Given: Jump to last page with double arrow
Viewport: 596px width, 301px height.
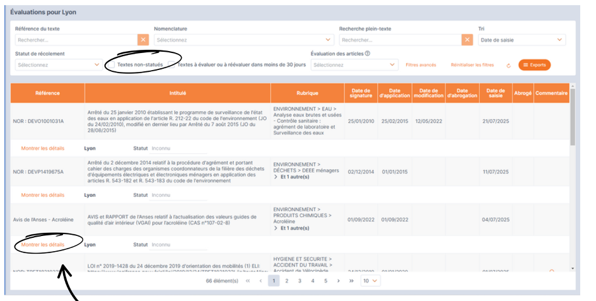Looking at the screenshot, I should click(x=351, y=280).
